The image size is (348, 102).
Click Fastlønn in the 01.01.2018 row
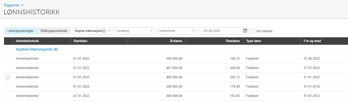click(252, 87)
